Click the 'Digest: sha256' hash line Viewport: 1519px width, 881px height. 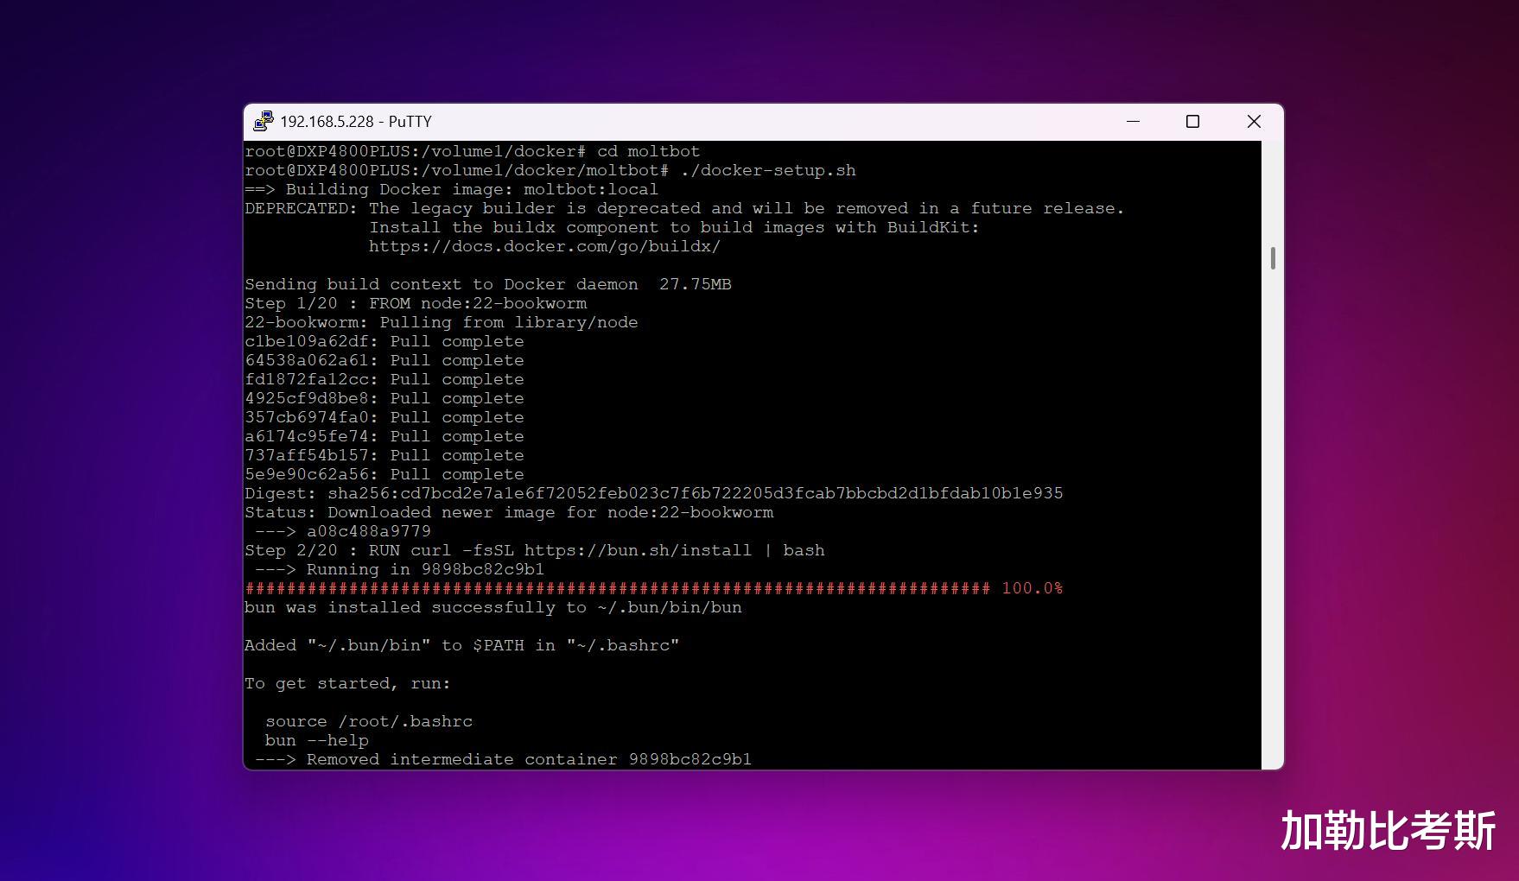click(x=654, y=493)
